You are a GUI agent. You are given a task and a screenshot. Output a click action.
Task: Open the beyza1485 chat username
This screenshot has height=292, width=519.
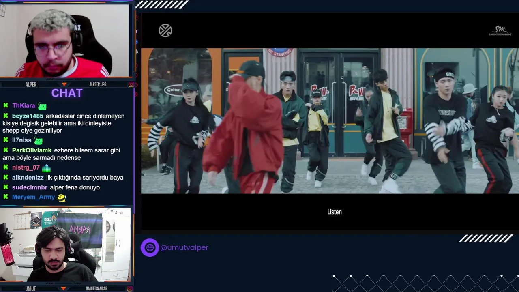[x=28, y=116]
